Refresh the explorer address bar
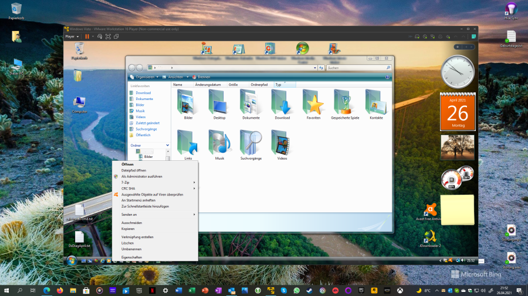This screenshot has width=528, height=296. point(321,68)
